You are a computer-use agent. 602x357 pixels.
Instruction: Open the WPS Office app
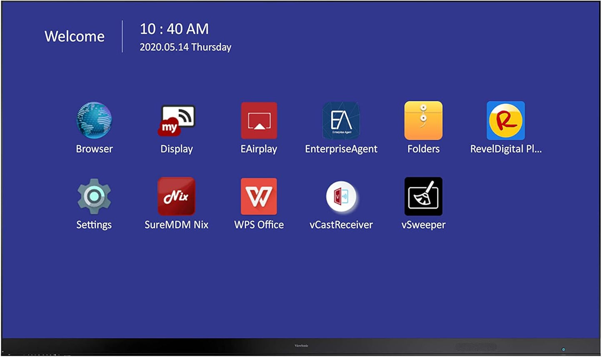(259, 196)
